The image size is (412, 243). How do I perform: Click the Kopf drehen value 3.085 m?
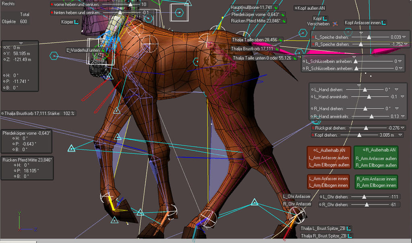pyautogui.click(x=387, y=135)
